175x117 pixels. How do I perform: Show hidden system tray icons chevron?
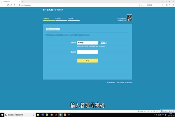[x=154, y=115]
